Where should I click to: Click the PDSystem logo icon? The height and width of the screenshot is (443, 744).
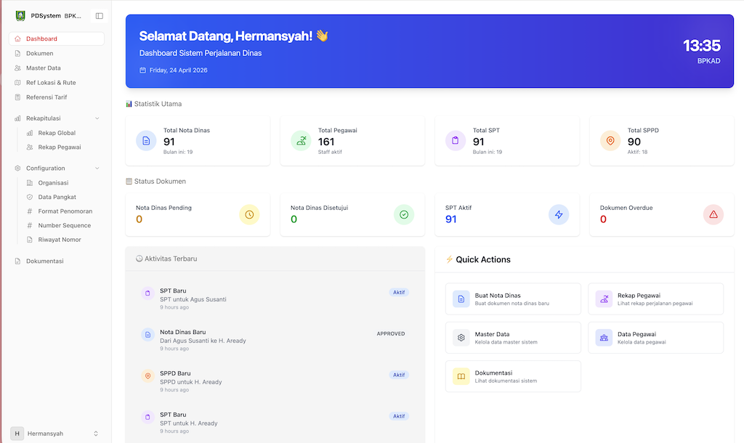point(20,16)
